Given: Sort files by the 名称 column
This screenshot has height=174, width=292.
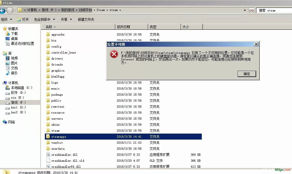Looking at the screenshot, I should 78,27.
